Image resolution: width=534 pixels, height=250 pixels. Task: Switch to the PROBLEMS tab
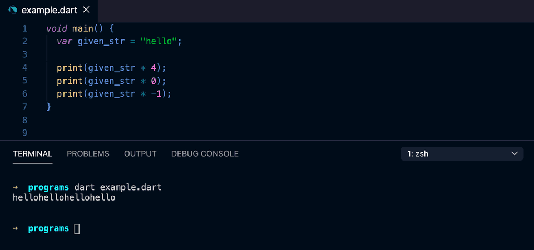[88, 154]
